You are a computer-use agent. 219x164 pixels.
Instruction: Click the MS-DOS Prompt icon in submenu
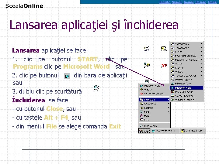coord(173,92)
